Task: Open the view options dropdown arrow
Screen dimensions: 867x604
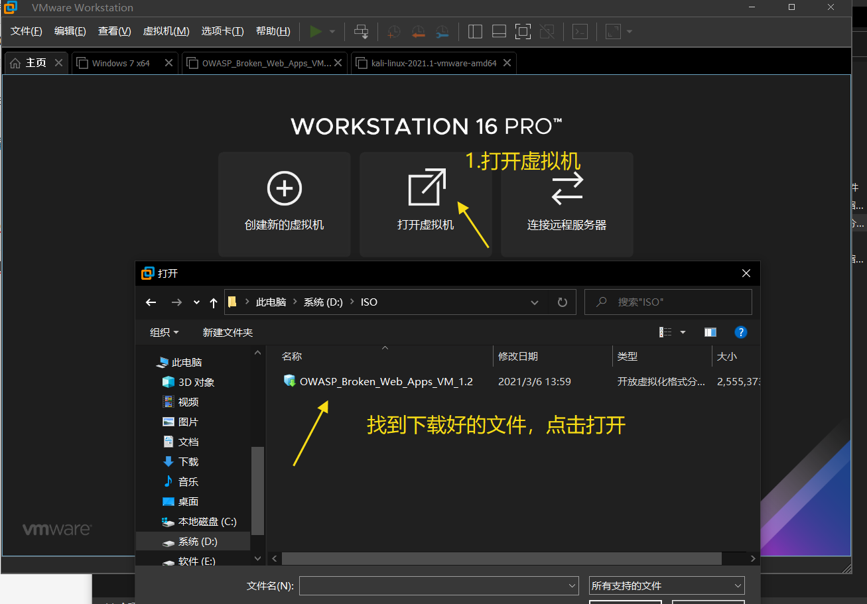Action: 683,332
